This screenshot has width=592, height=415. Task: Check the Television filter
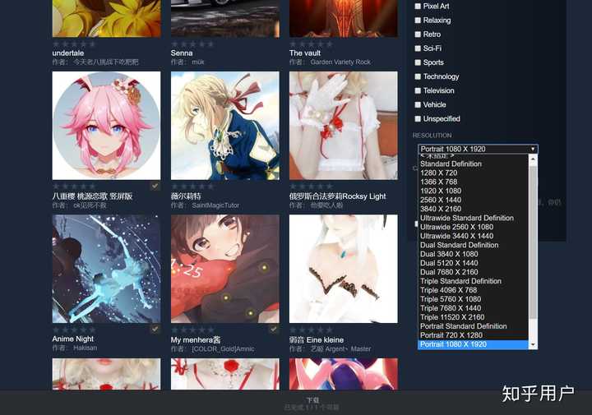(x=418, y=90)
